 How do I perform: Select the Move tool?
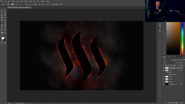pos(2,10)
